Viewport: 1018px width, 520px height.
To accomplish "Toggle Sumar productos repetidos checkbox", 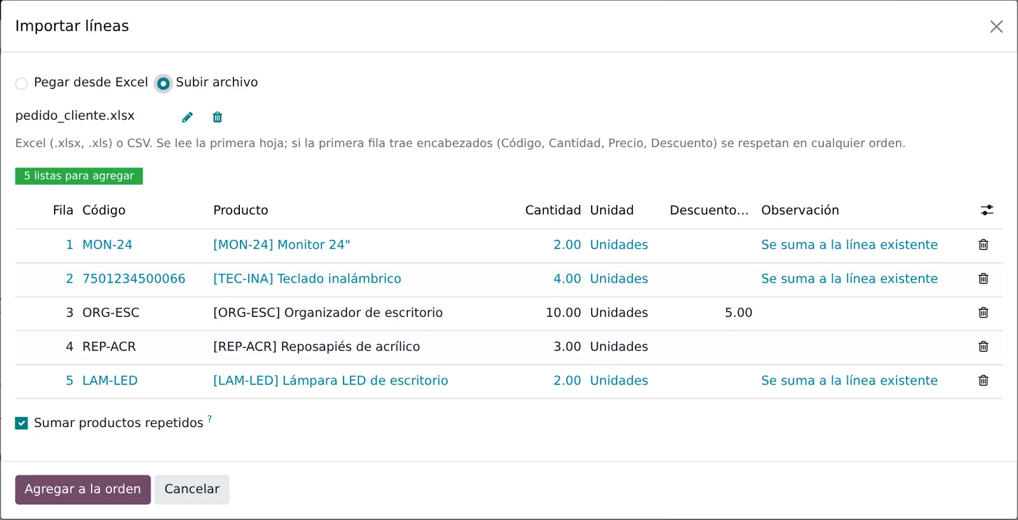I will 22,423.
